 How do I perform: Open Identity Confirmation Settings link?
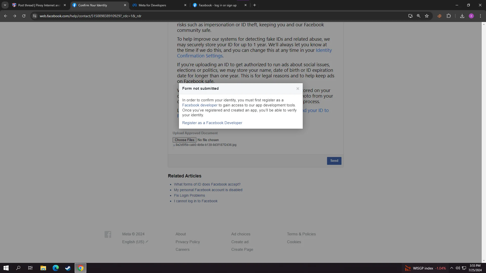254,53
